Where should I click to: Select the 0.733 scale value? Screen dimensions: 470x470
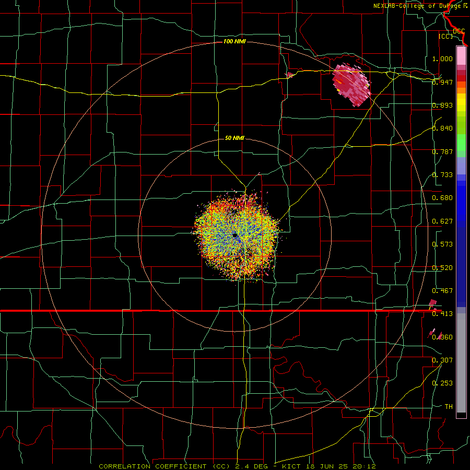pyautogui.click(x=442, y=175)
